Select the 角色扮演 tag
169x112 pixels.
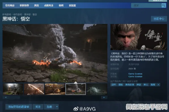130,85
